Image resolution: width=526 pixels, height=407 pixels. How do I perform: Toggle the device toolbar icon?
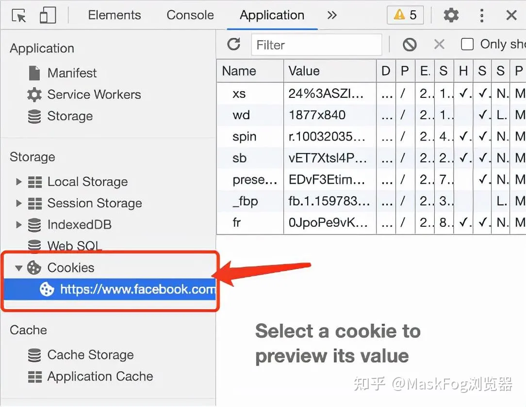[x=47, y=16]
